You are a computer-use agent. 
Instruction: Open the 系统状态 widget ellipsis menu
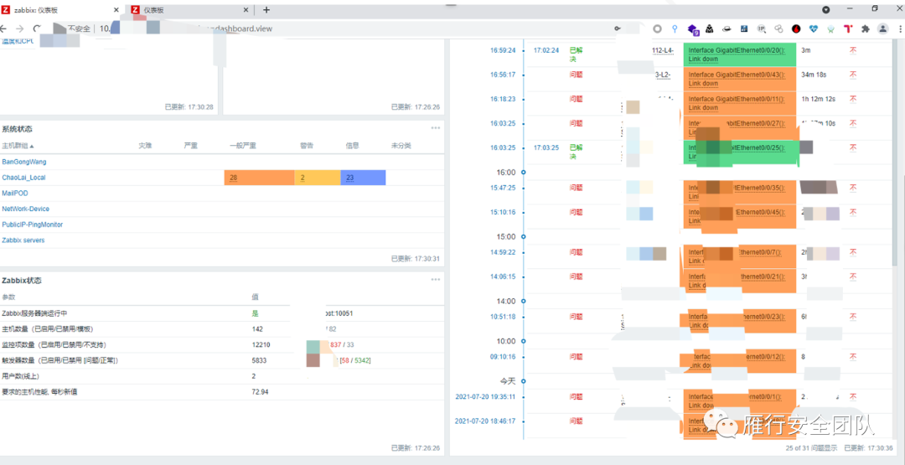(x=435, y=128)
